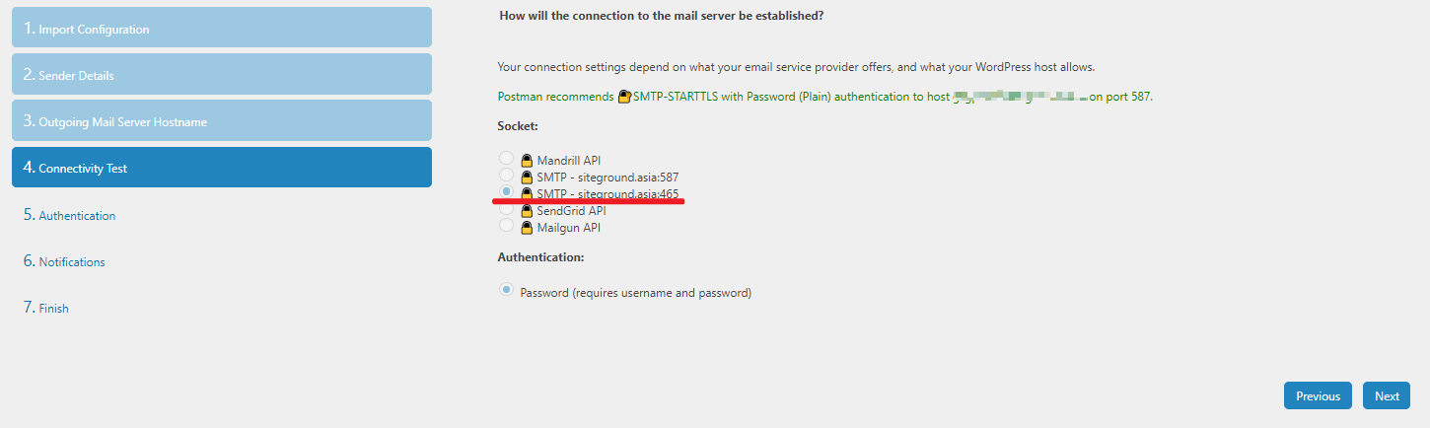Screen dimensions: 1430x428
Task: Open step 5 Authentication
Action: (x=77, y=215)
